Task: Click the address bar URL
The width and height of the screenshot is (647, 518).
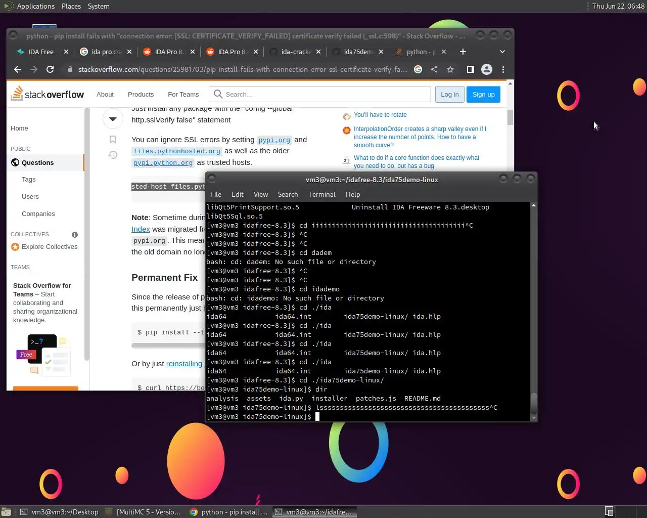Action: point(243,69)
